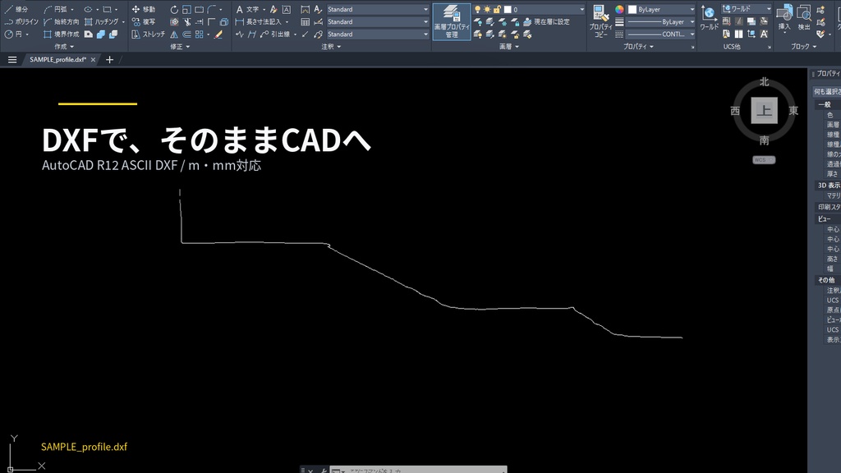Select the 複写 (Copy) tool
The width and height of the screenshot is (841, 473).
click(143, 21)
